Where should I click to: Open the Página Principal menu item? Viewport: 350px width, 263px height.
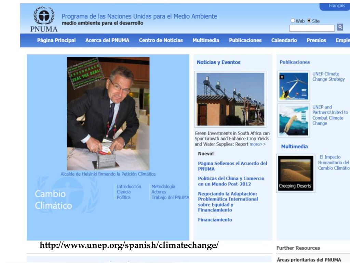click(x=56, y=40)
